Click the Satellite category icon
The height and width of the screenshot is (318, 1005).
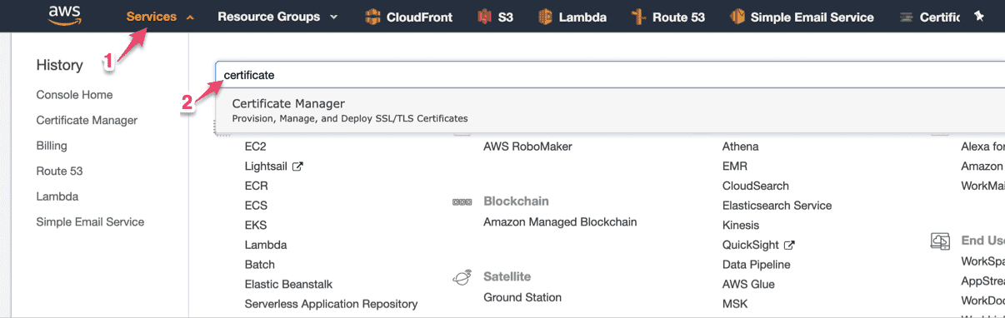point(461,277)
